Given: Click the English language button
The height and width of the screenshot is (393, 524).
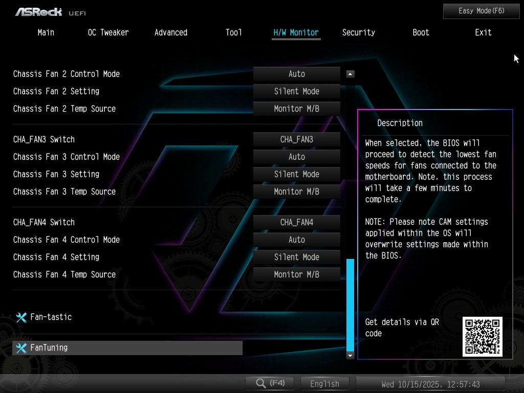Looking at the screenshot, I should 324,384.
